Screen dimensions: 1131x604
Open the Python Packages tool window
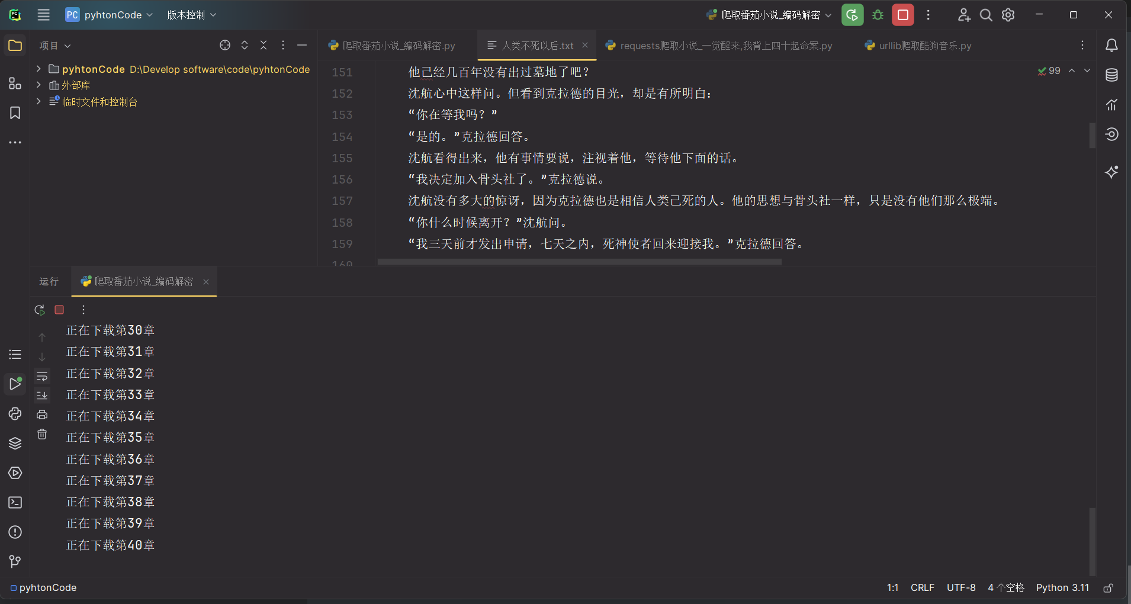pos(15,443)
